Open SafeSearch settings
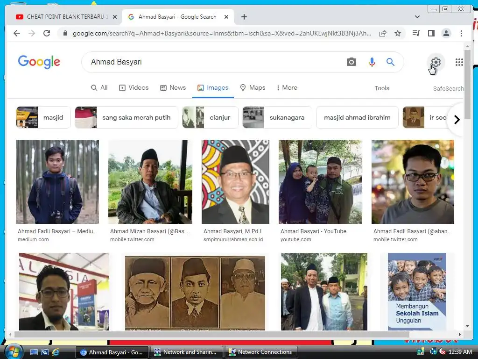This screenshot has height=359, width=478. [x=448, y=88]
